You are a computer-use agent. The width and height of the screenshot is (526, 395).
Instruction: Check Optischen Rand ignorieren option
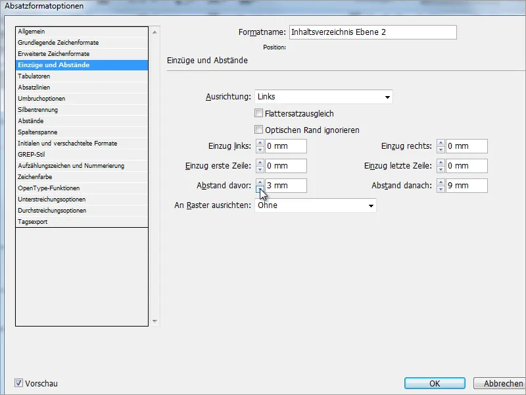coord(258,130)
